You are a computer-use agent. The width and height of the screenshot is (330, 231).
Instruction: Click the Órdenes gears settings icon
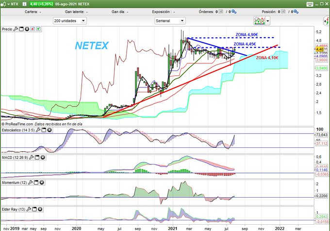234,12
